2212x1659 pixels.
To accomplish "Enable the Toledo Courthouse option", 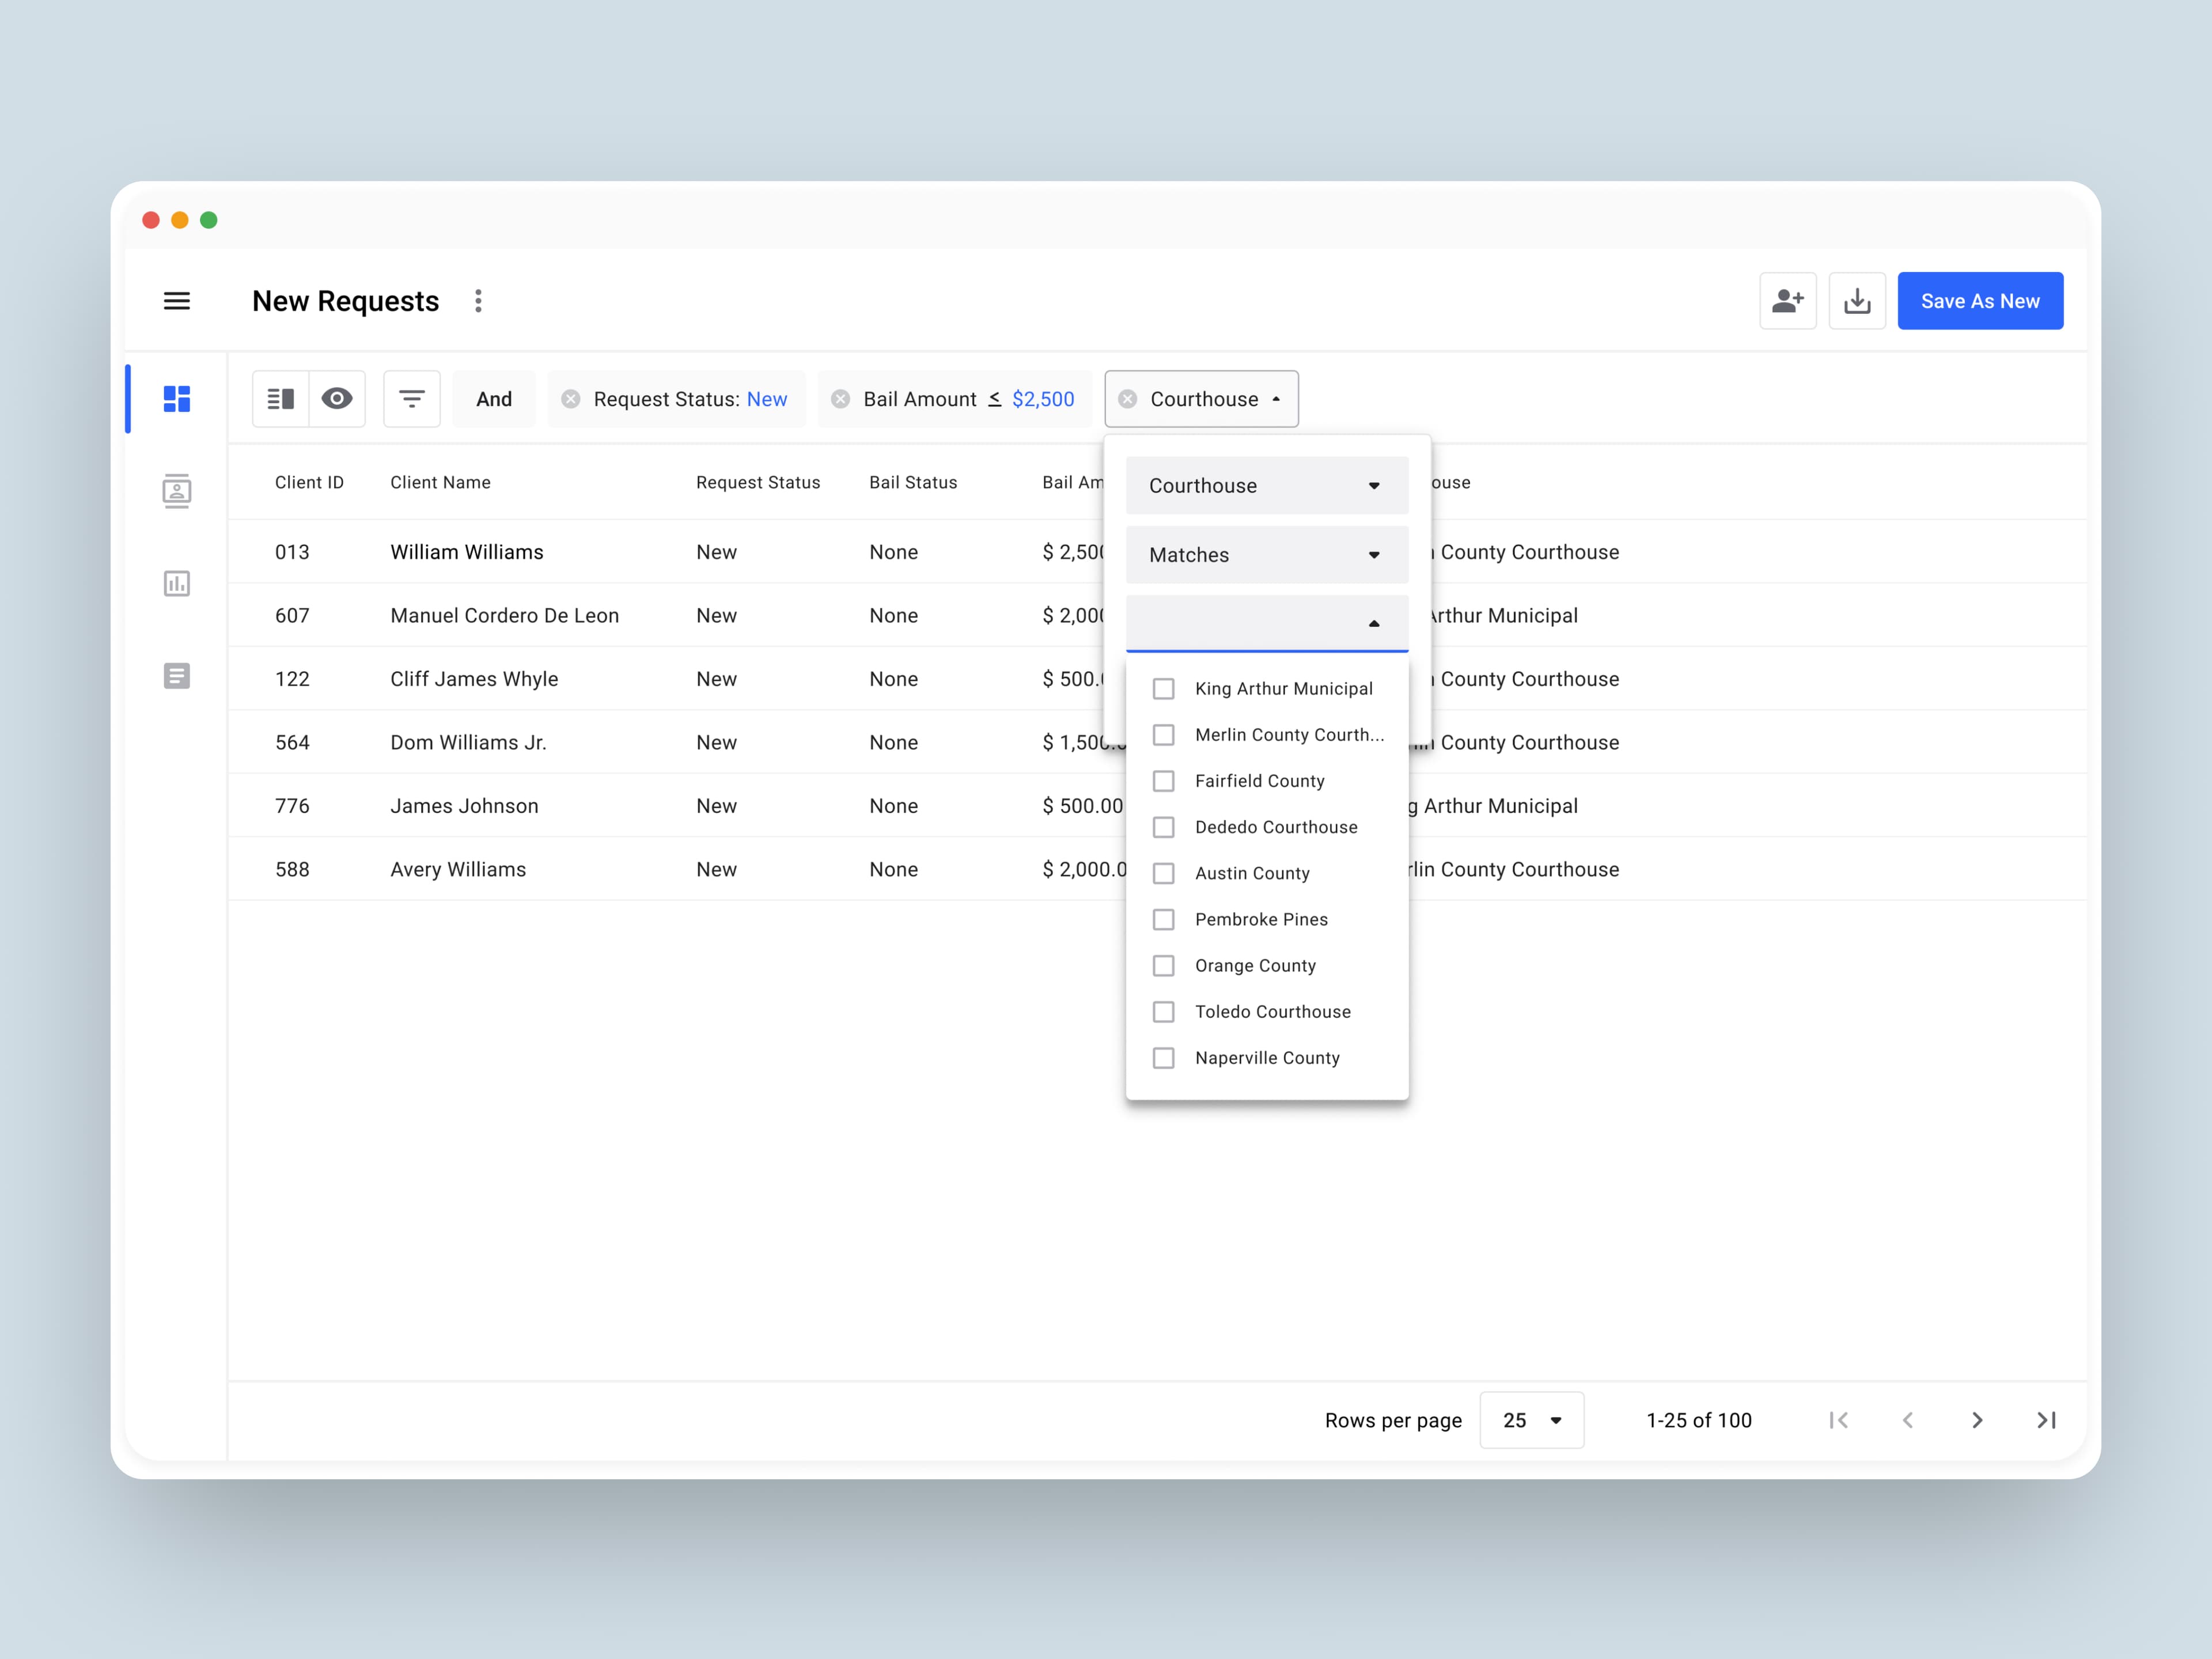I will (1163, 1011).
